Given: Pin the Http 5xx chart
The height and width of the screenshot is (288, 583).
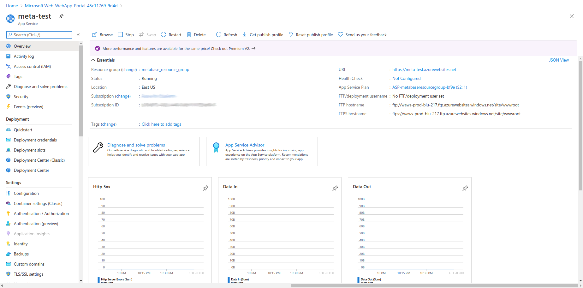Looking at the screenshot, I should (x=205, y=188).
